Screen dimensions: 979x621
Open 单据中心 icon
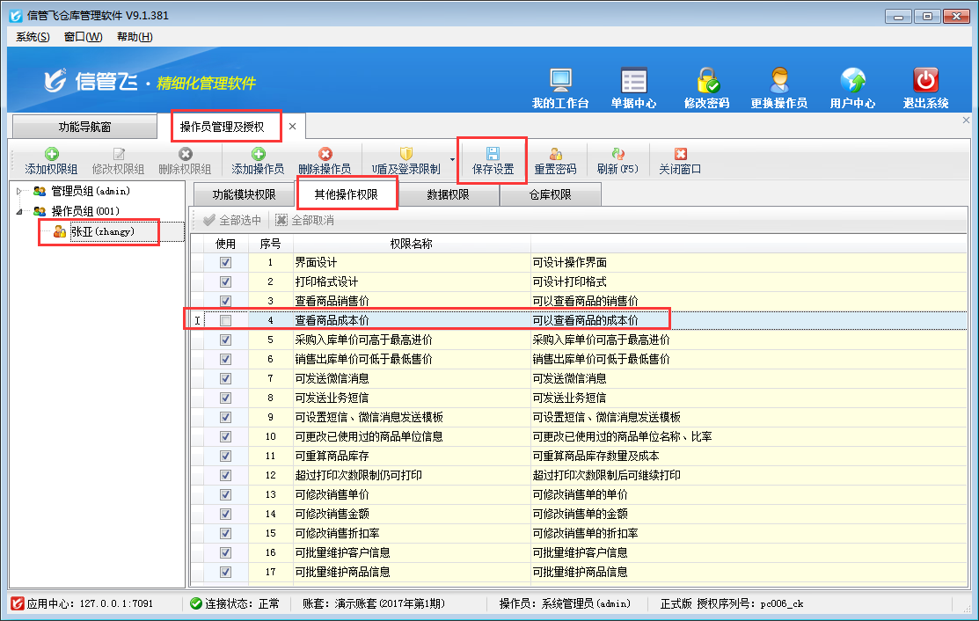(633, 82)
